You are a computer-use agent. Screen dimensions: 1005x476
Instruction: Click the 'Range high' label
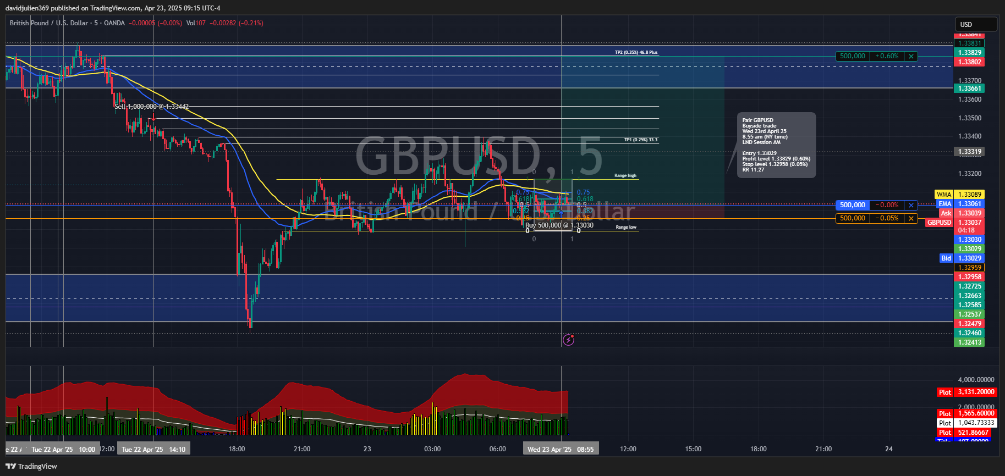[x=625, y=176]
